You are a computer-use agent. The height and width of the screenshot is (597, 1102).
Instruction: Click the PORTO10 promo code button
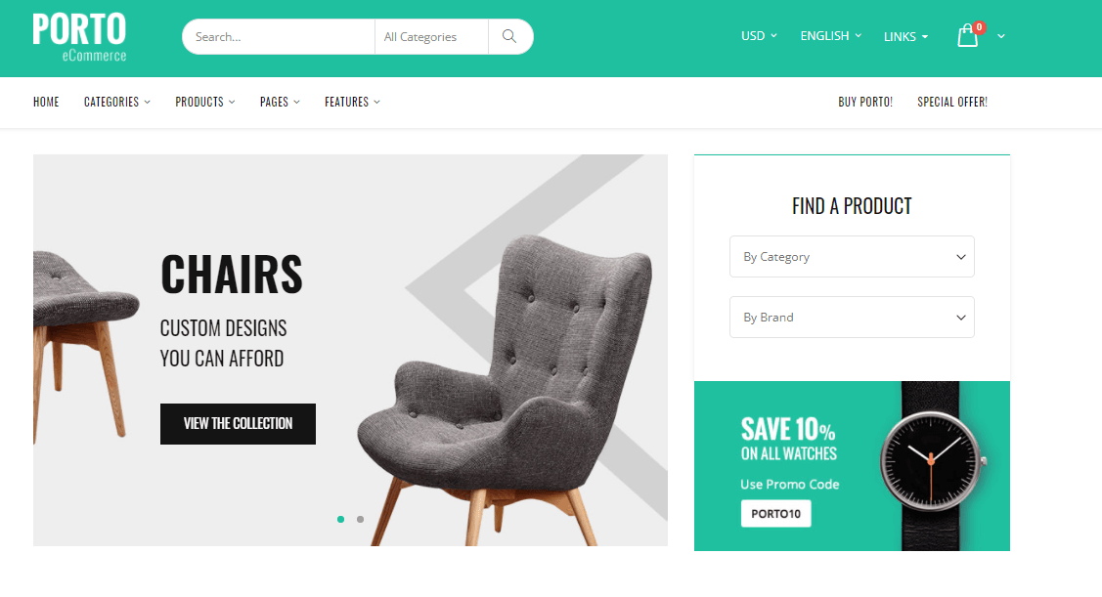[x=776, y=513]
